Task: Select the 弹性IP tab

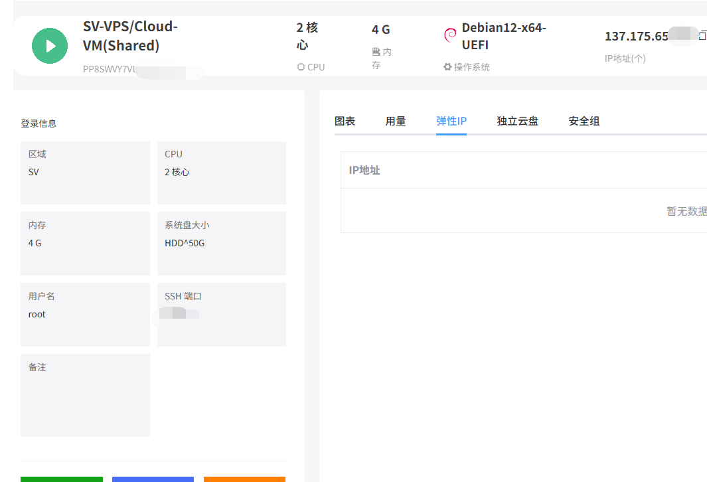Action: [451, 121]
